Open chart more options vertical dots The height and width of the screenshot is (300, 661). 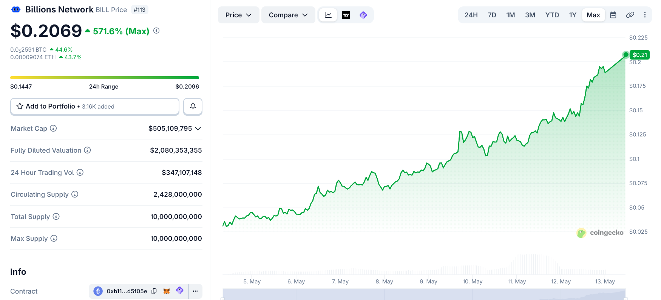point(645,15)
